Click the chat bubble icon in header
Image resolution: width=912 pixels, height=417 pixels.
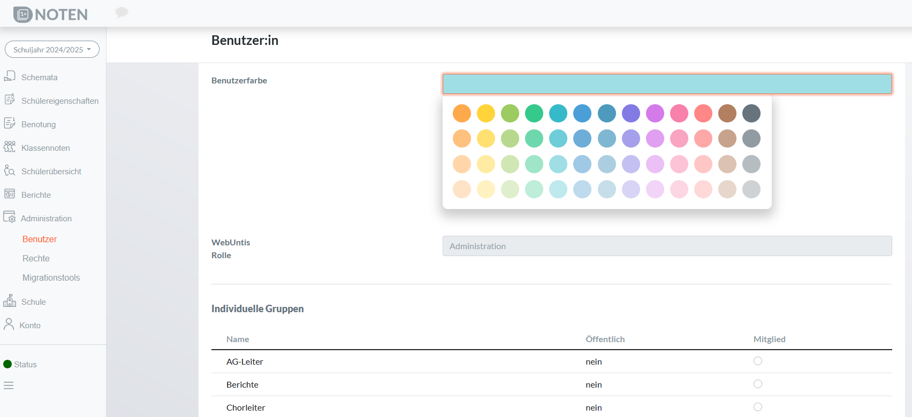[x=121, y=12]
